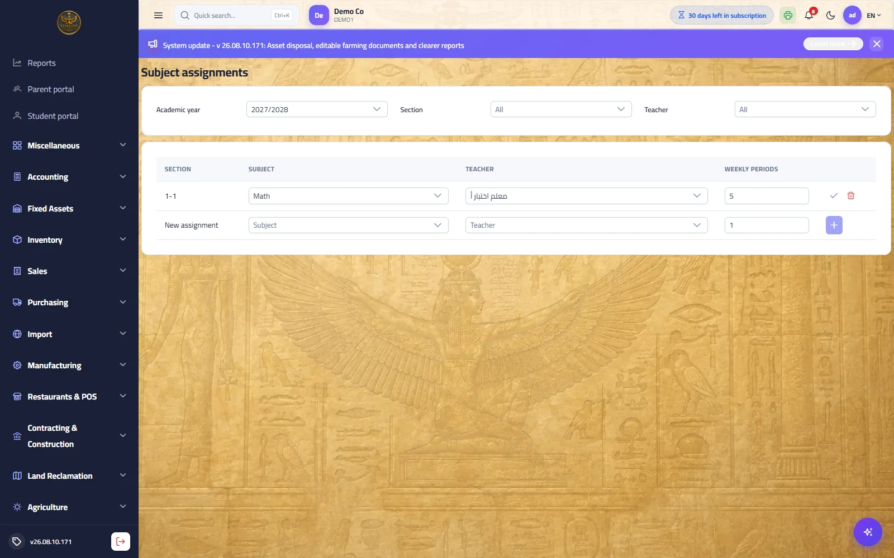
Task: Open the notifications bell
Action: [809, 15]
